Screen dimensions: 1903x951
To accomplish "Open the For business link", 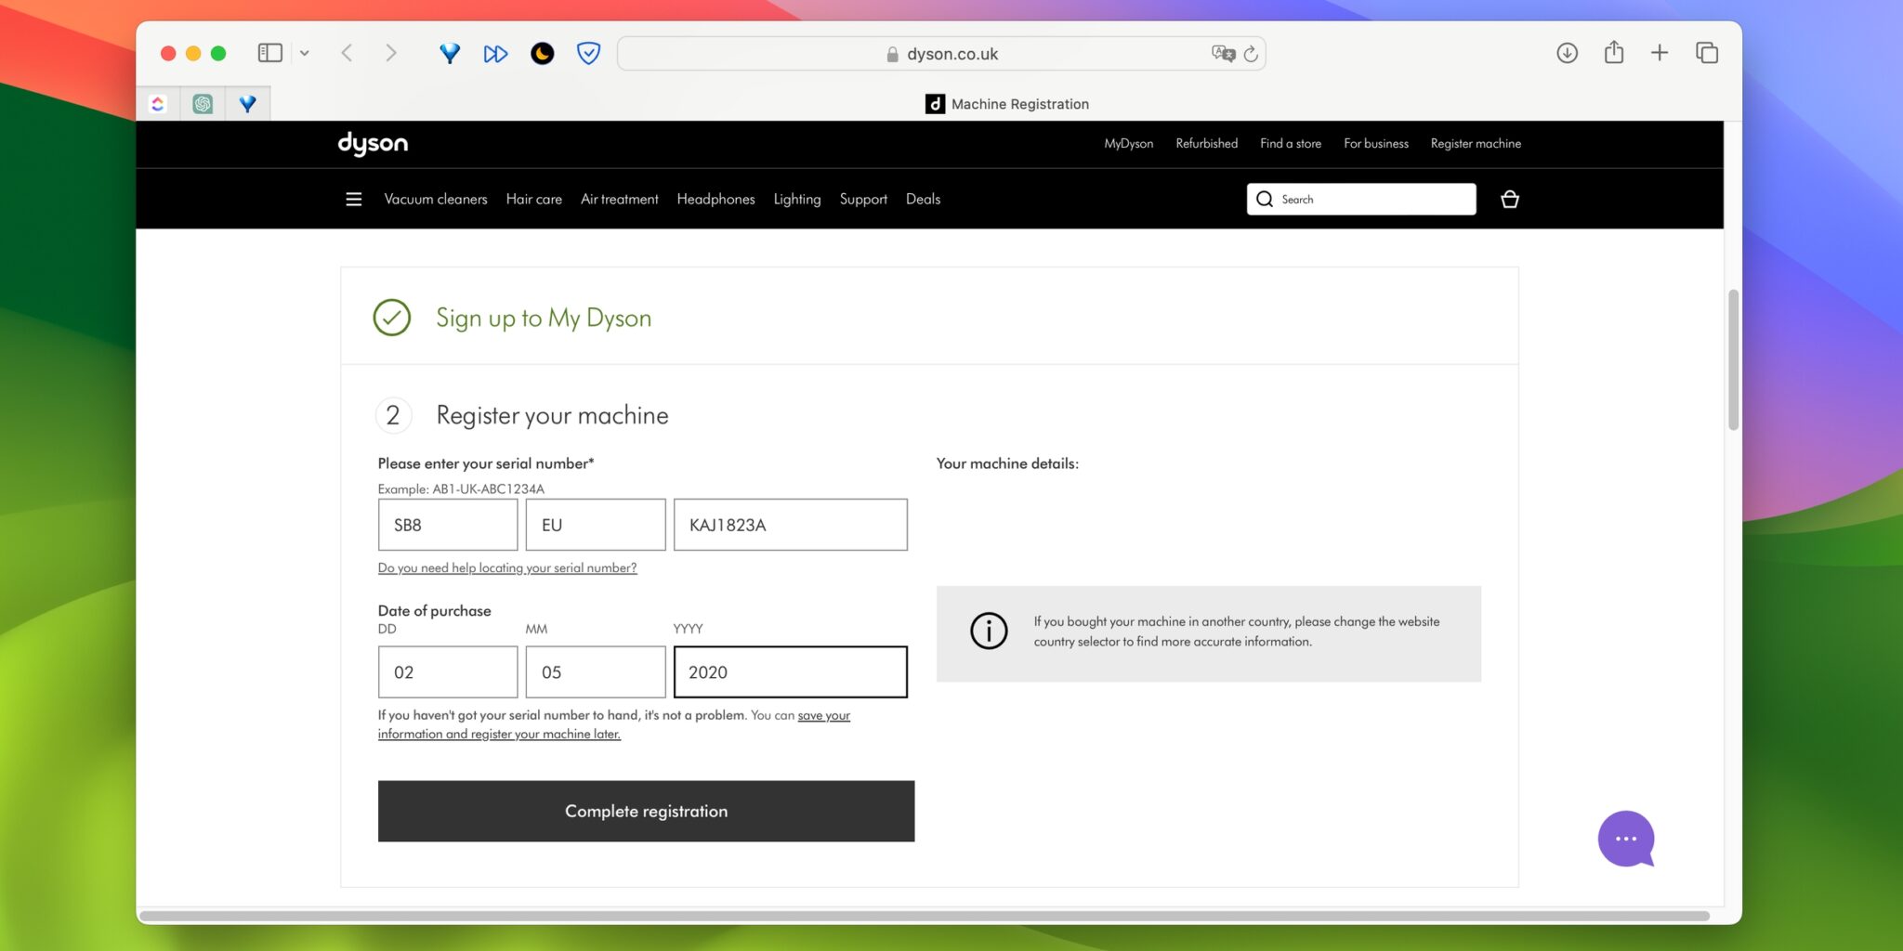I will click(x=1375, y=143).
